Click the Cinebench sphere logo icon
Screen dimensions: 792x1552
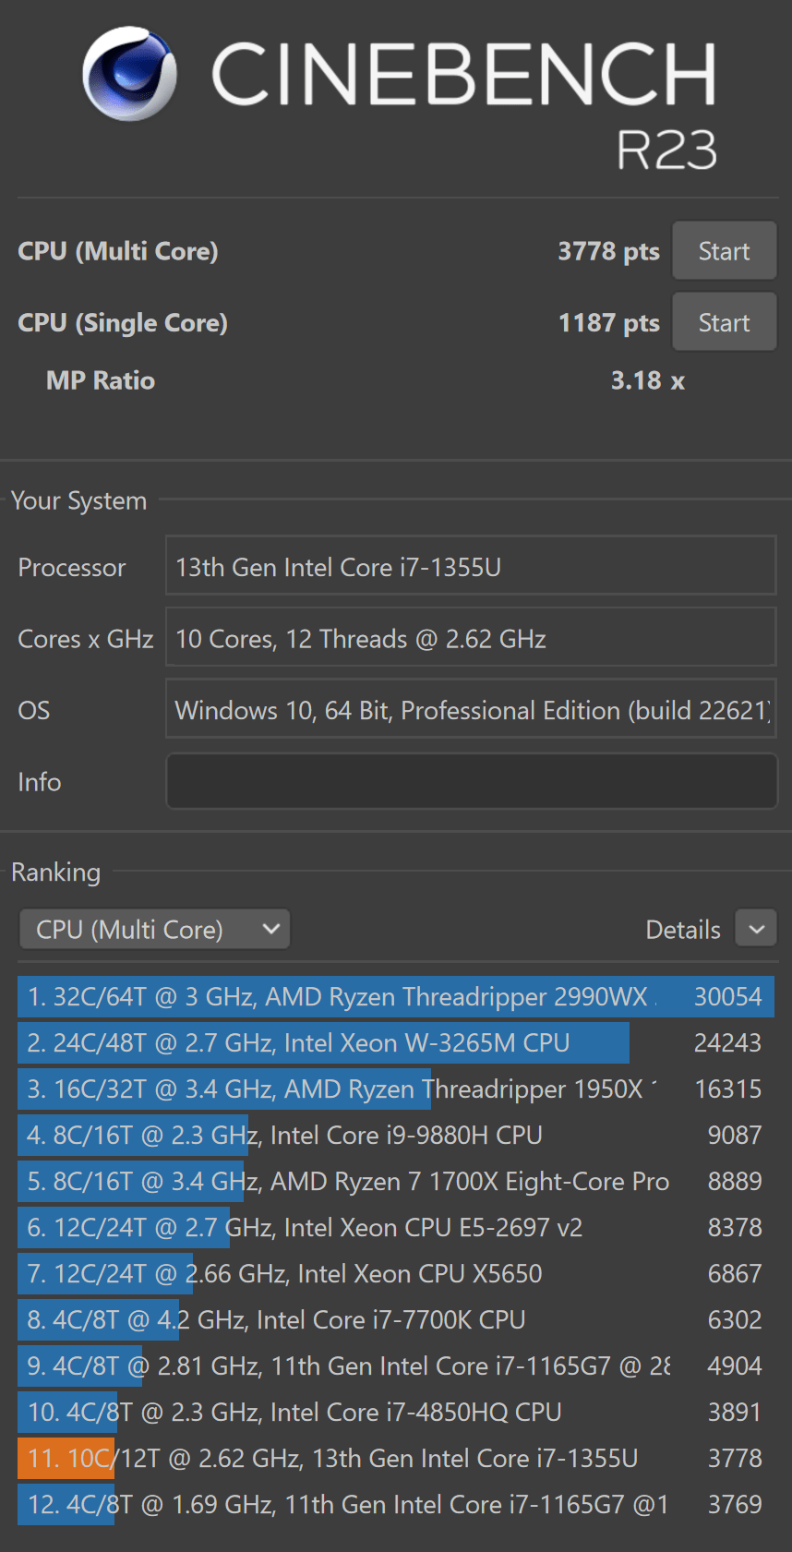click(129, 74)
